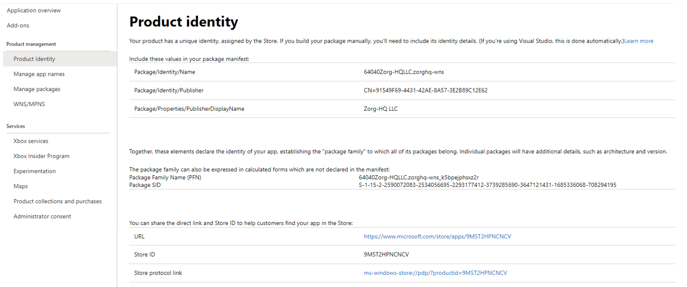
Task: Open Xbox services page
Action: click(x=31, y=141)
